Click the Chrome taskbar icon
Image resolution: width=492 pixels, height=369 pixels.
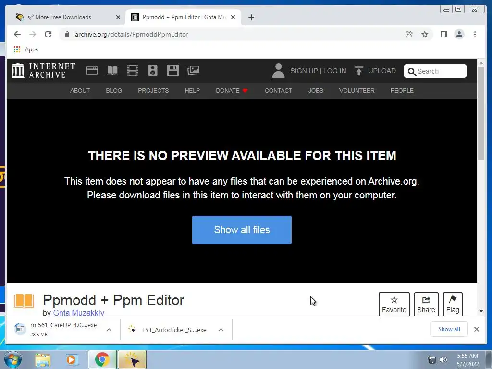click(x=102, y=359)
